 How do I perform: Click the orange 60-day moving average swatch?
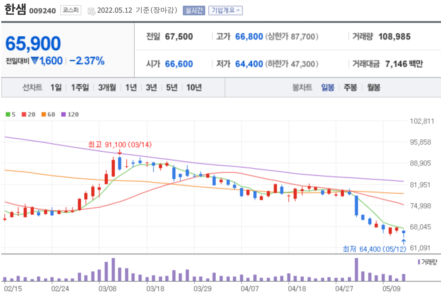(44, 114)
